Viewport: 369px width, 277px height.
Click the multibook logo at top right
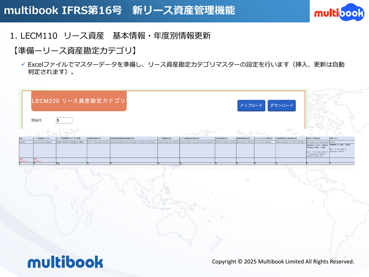pyautogui.click(x=339, y=12)
